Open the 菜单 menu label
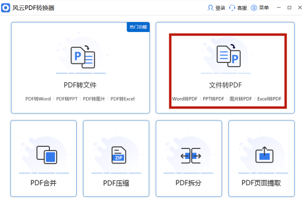The image size is (302, 204). [264, 8]
